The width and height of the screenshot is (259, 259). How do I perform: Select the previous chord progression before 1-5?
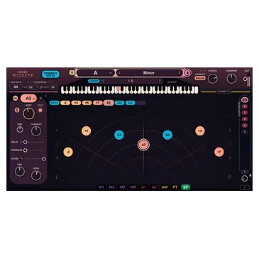tap(103, 81)
